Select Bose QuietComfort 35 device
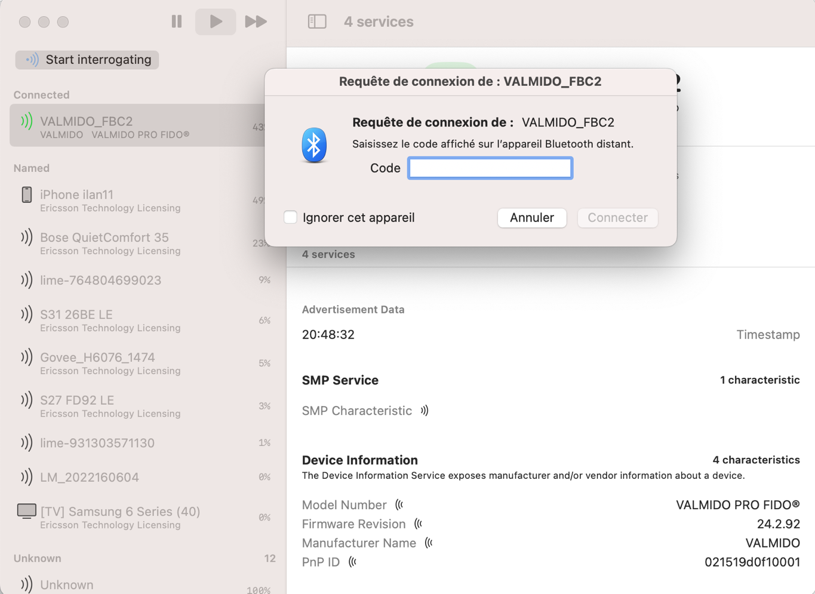 [143, 244]
